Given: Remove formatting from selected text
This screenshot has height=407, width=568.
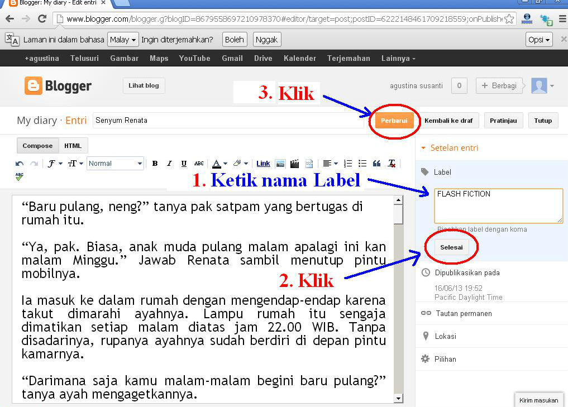Looking at the screenshot, I should coord(392,164).
